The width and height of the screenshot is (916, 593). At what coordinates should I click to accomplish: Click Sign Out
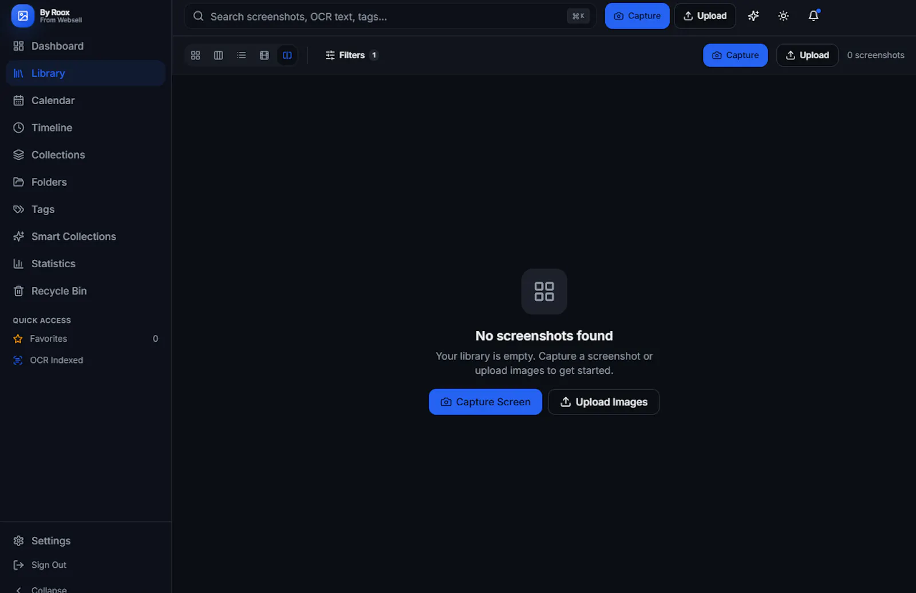pyautogui.click(x=85, y=565)
